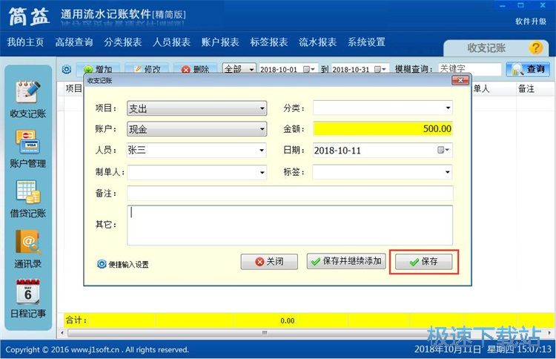The width and height of the screenshot is (556, 359).
Task: Click the 关键字 fuzzy search field
Action: pyautogui.click(x=469, y=69)
